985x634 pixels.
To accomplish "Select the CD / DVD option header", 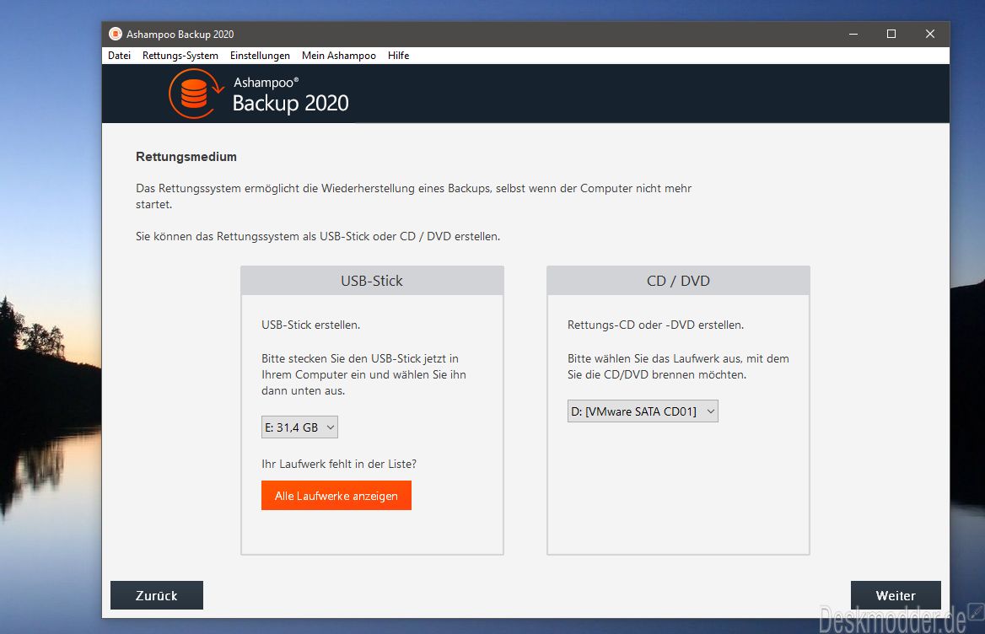I will [x=678, y=281].
